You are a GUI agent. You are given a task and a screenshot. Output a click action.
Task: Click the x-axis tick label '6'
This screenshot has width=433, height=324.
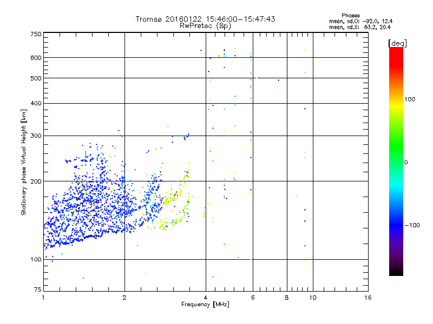click(x=253, y=298)
